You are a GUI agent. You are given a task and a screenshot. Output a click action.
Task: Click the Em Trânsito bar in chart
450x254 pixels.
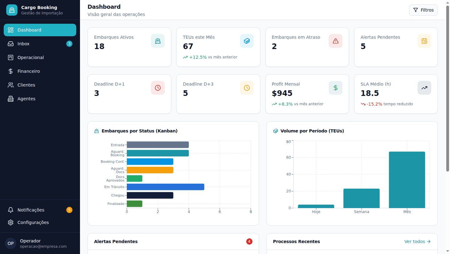tap(165, 187)
